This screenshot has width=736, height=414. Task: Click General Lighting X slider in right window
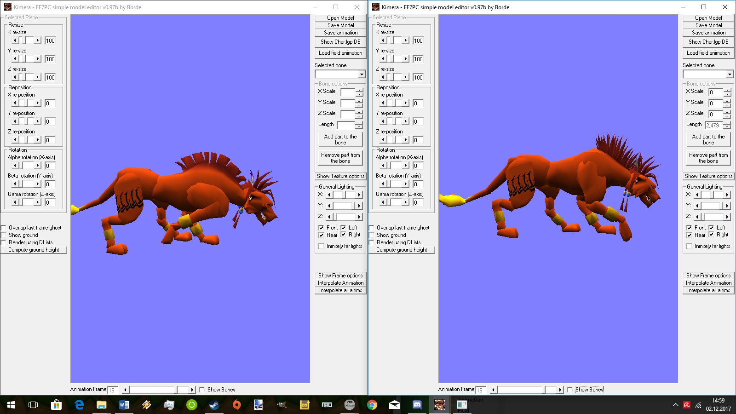712,195
